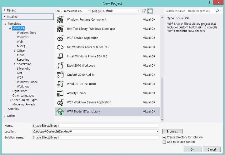
Task: Click the template list scroll-up arrow
Action: pyautogui.click(x=162, y=17)
